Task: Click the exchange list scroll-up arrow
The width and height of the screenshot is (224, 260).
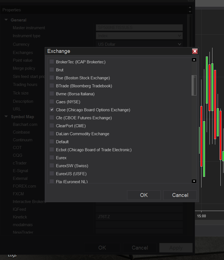Action: pos(194,60)
